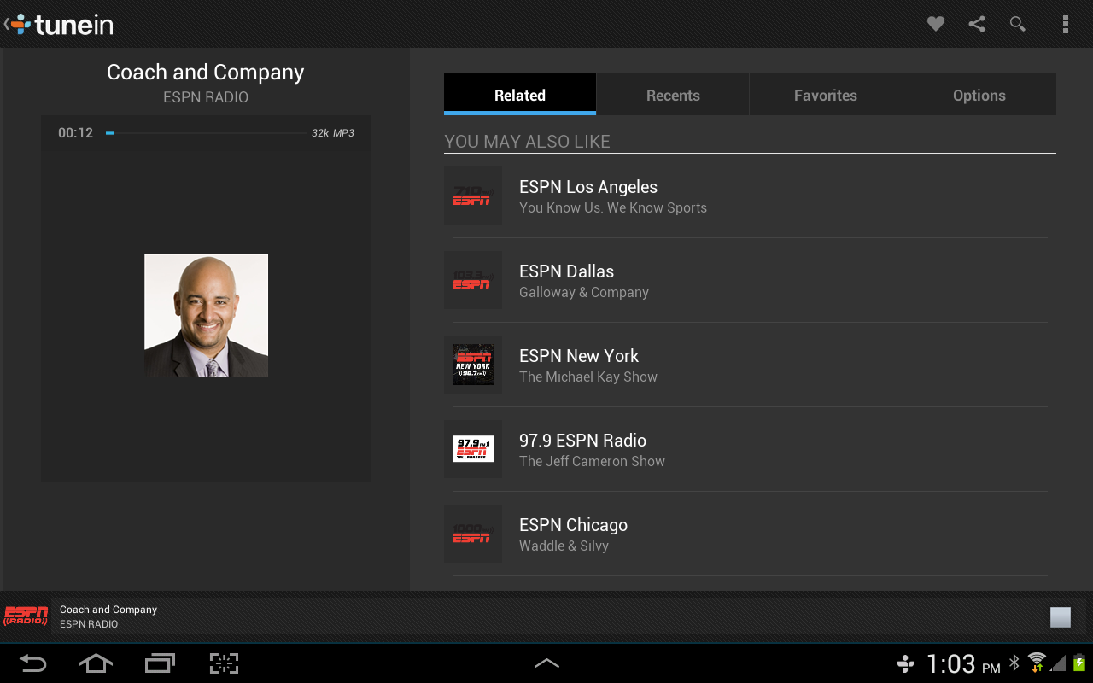The width and height of the screenshot is (1093, 683).
Task: Expand the bottom panel up-chevron
Action: coord(546,663)
